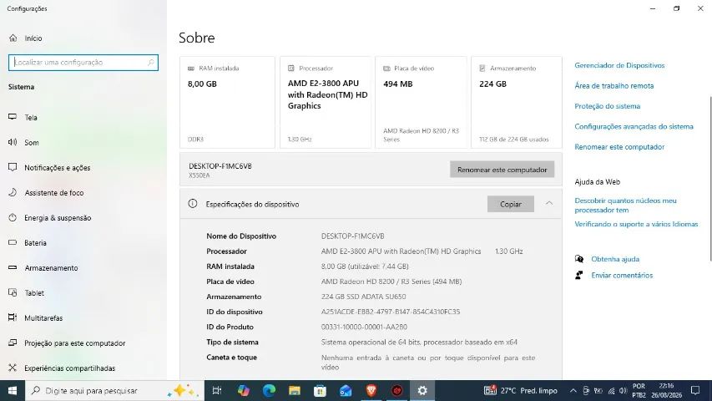Open Gerenciador de Dispositivos link
The image size is (712, 401).
click(x=619, y=65)
